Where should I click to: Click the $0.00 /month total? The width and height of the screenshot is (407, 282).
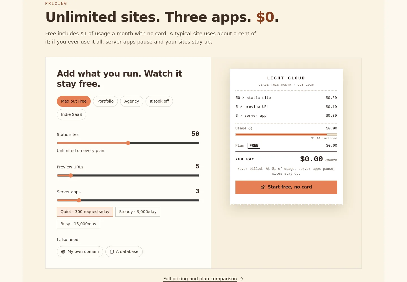click(319, 159)
